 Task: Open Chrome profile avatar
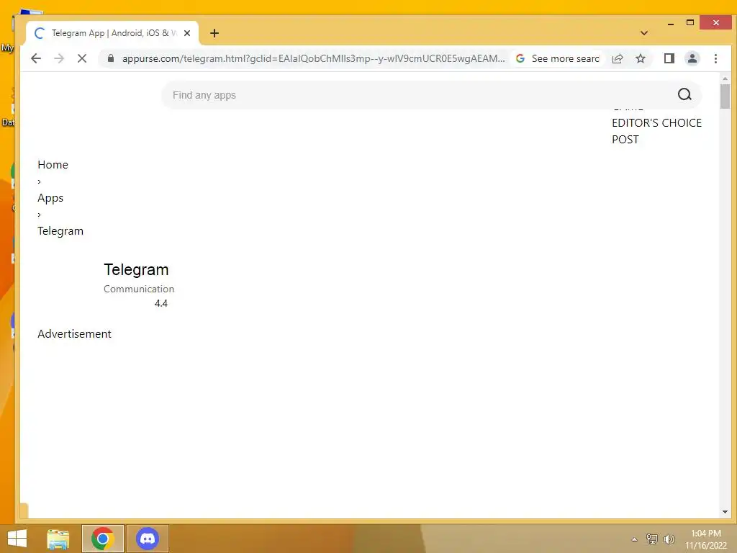click(692, 58)
